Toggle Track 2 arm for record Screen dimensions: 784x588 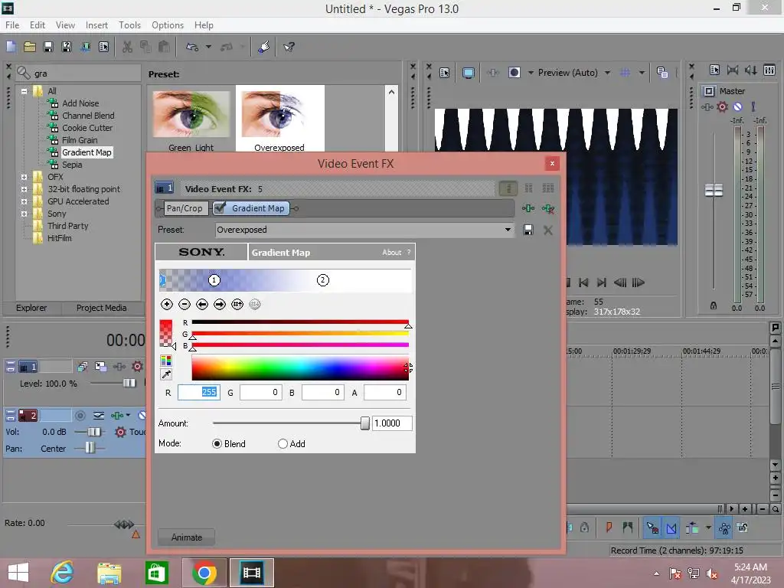80,416
